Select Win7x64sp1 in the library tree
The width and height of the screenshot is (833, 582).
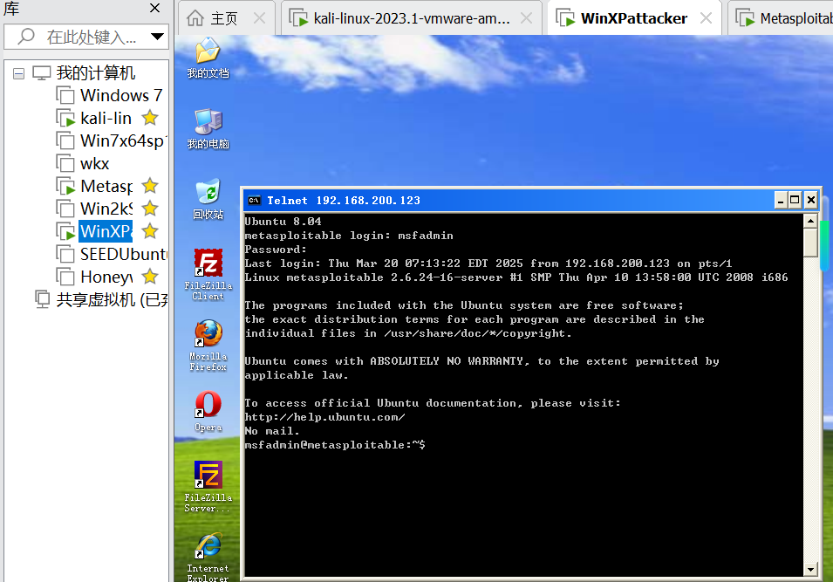[123, 140]
